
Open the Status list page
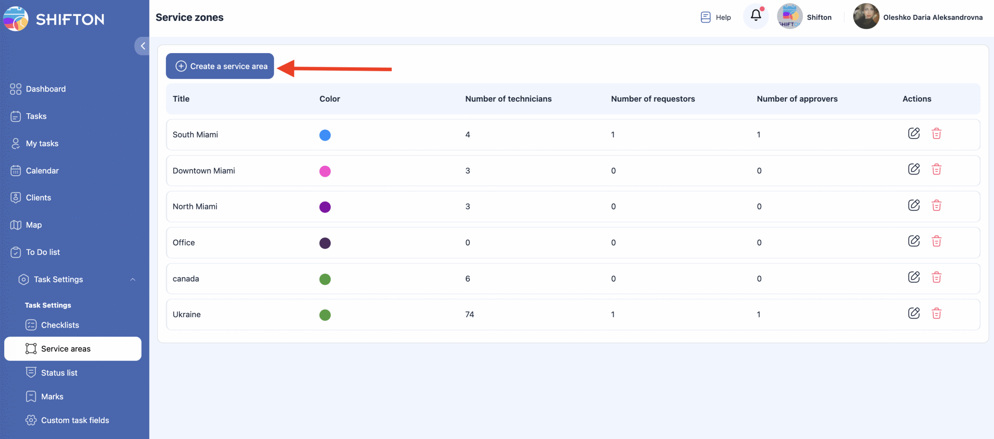coord(59,373)
